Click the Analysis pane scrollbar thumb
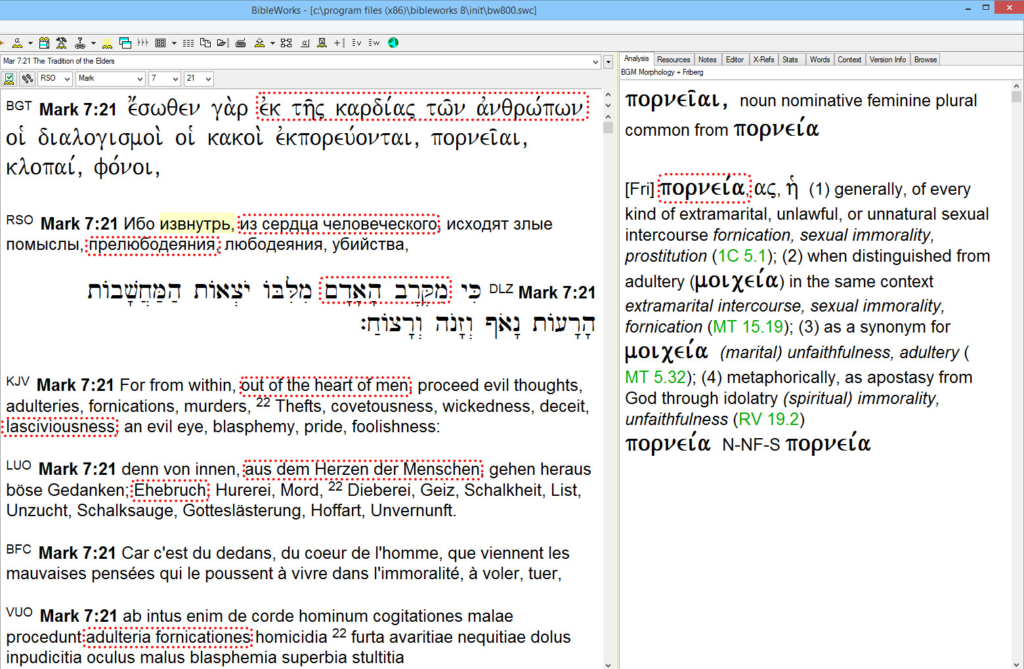Image resolution: width=1024 pixels, height=669 pixels. 1016,96
